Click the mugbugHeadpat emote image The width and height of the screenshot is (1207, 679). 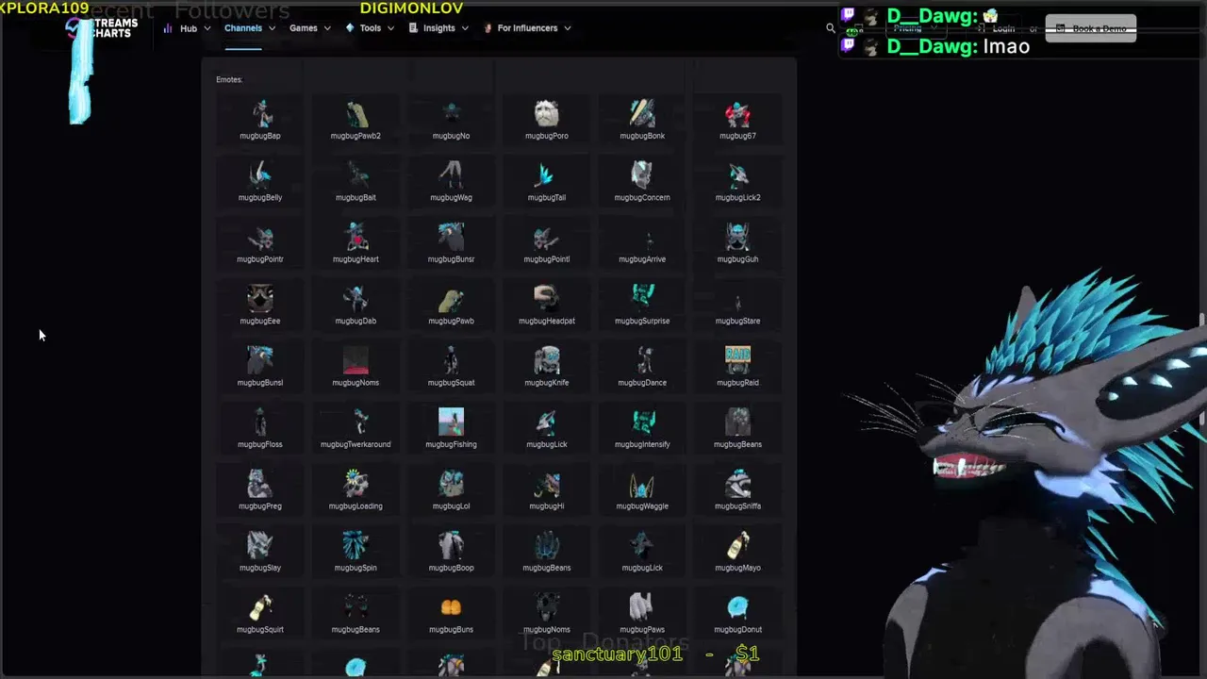547,299
